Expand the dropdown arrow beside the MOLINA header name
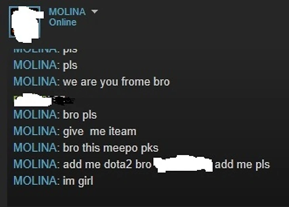The width and height of the screenshot is (289, 207). click(95, 11)
